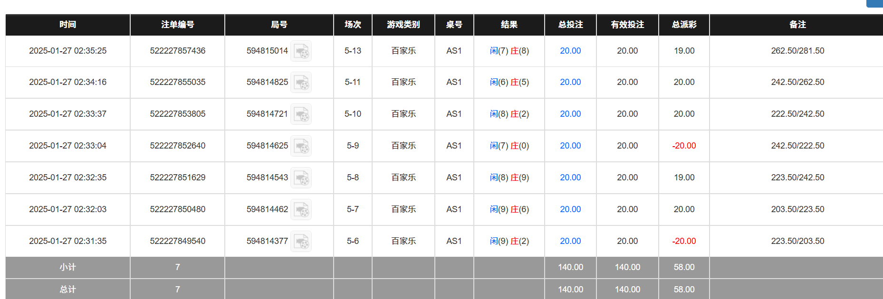The width and height of the screenshot is (883, 299).
Task: Click the red -20.00 payout for round 5-9
Action: pos(684,146)
